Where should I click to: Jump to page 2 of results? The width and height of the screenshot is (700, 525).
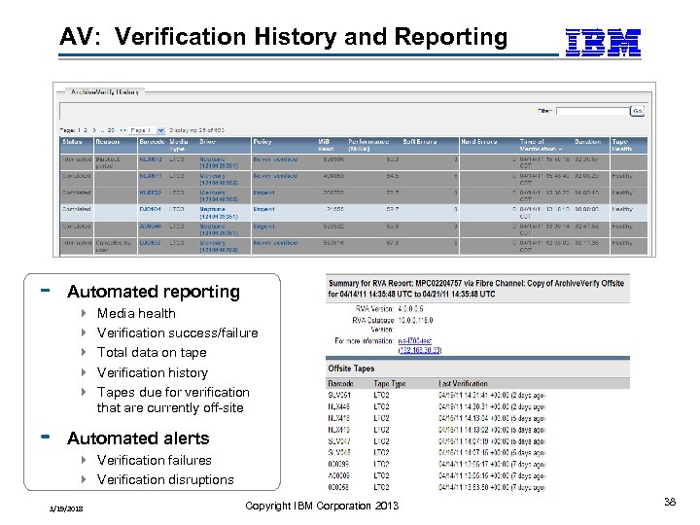click(x=86, y=129)
